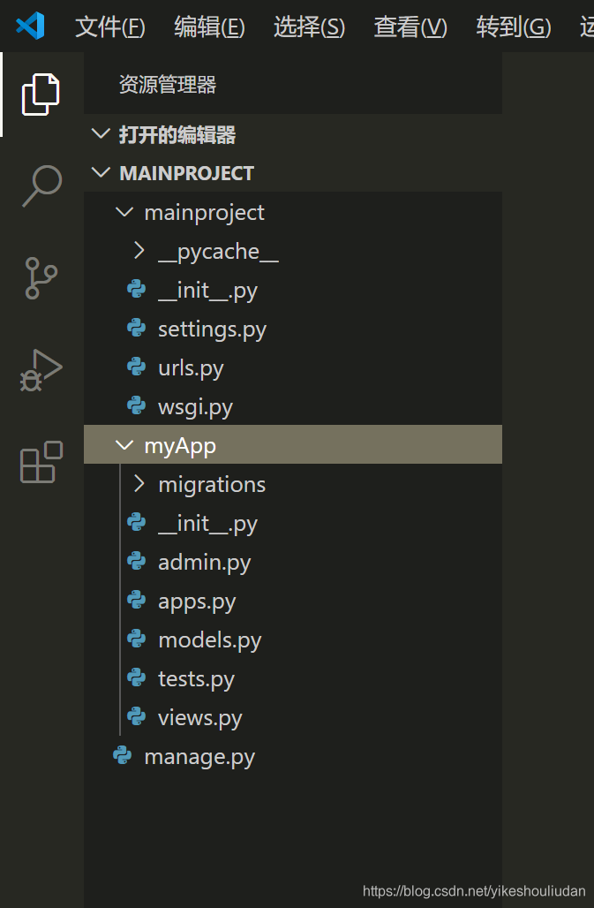
Task: Click Python icon next to views.py
Action: click(137, 716)
